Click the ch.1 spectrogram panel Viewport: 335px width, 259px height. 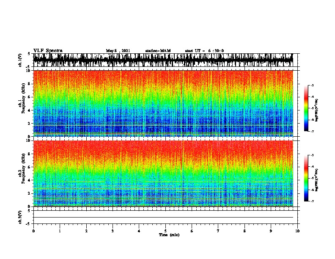point(163,103)
